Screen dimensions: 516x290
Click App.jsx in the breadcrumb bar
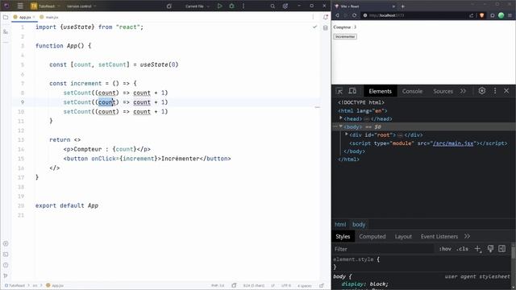tap(55, 285)
